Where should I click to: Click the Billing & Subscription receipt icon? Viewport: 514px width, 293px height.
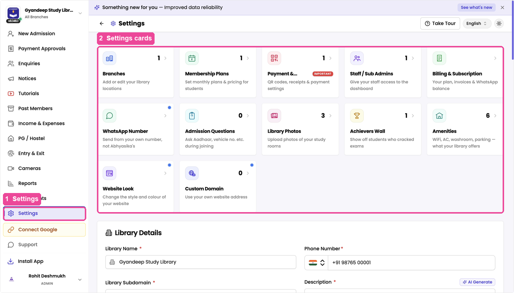pos(439,58)
